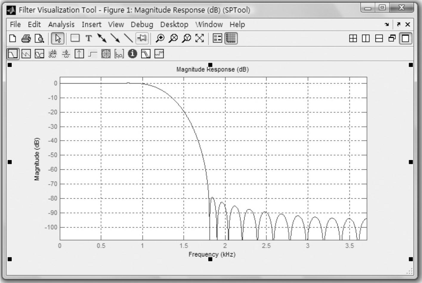The width and height of the screenshot is (422, 283).
Task: Maximize the figure with the single-pane layout icon
Action: pyautogui.click(x=406, y=38)
